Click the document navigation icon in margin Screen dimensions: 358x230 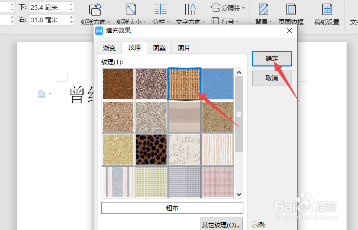(42, 93)
